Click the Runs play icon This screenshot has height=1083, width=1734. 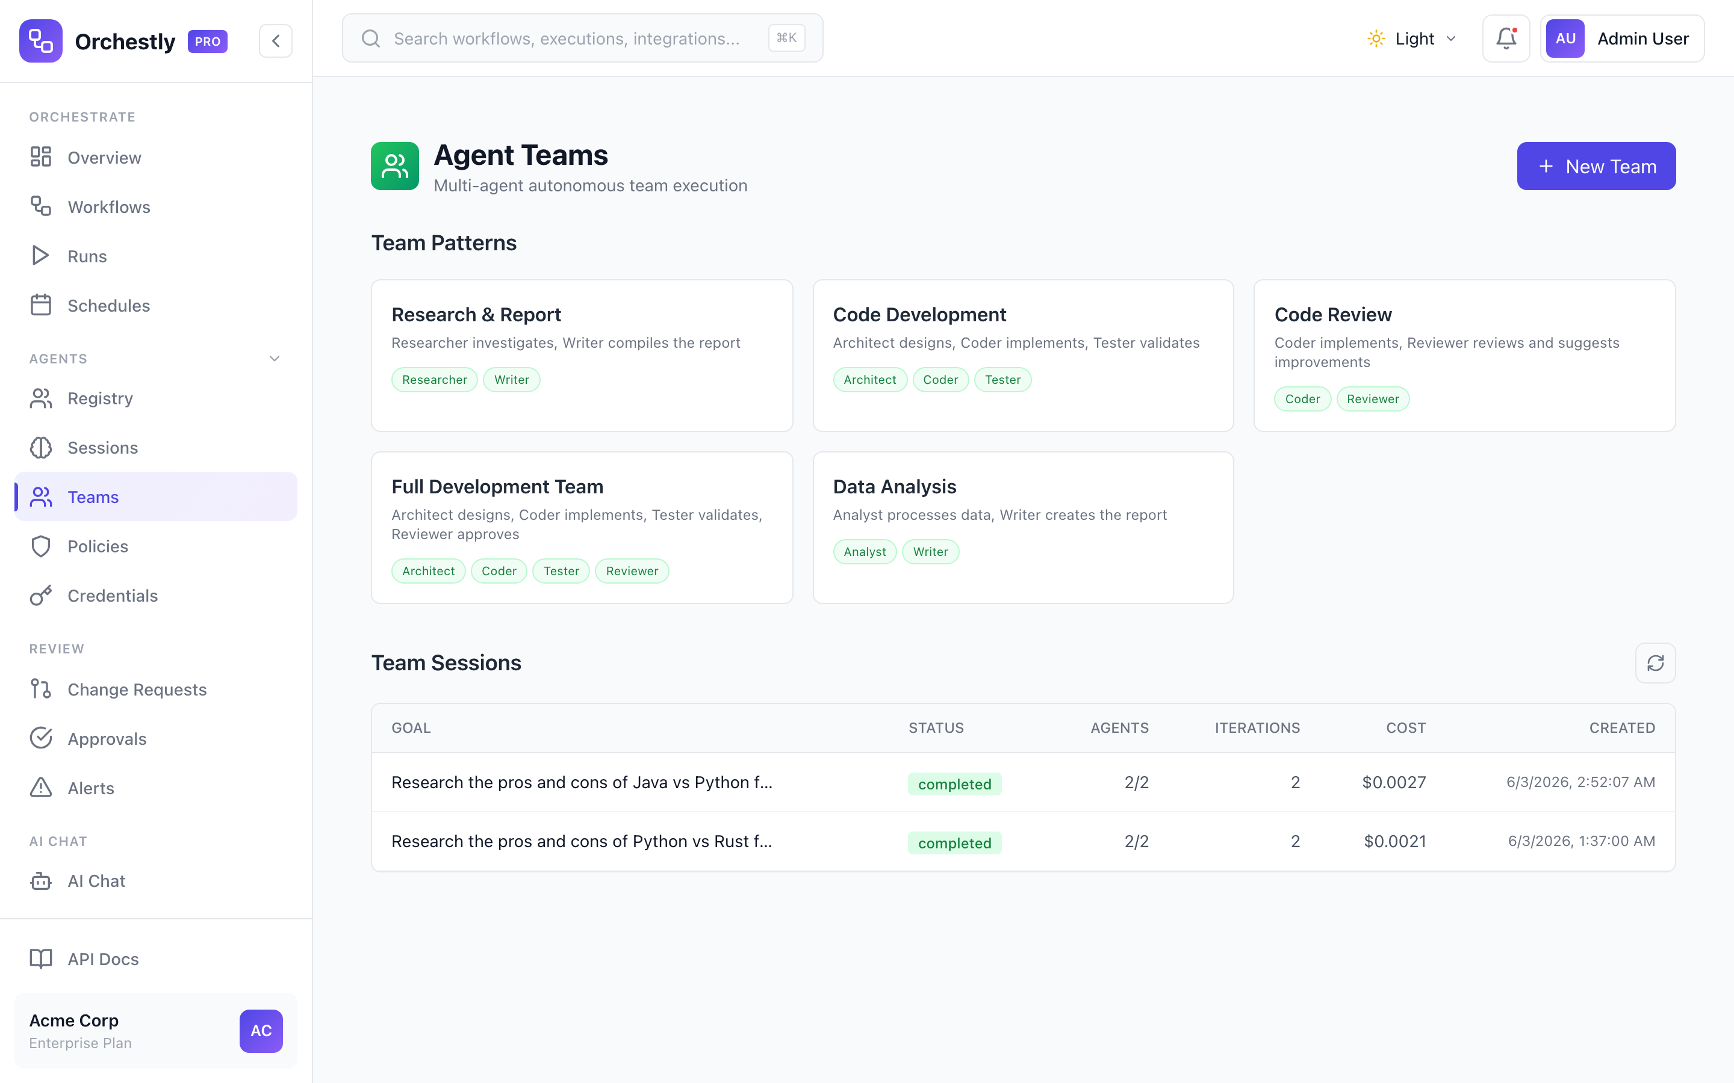pos(41,256)
